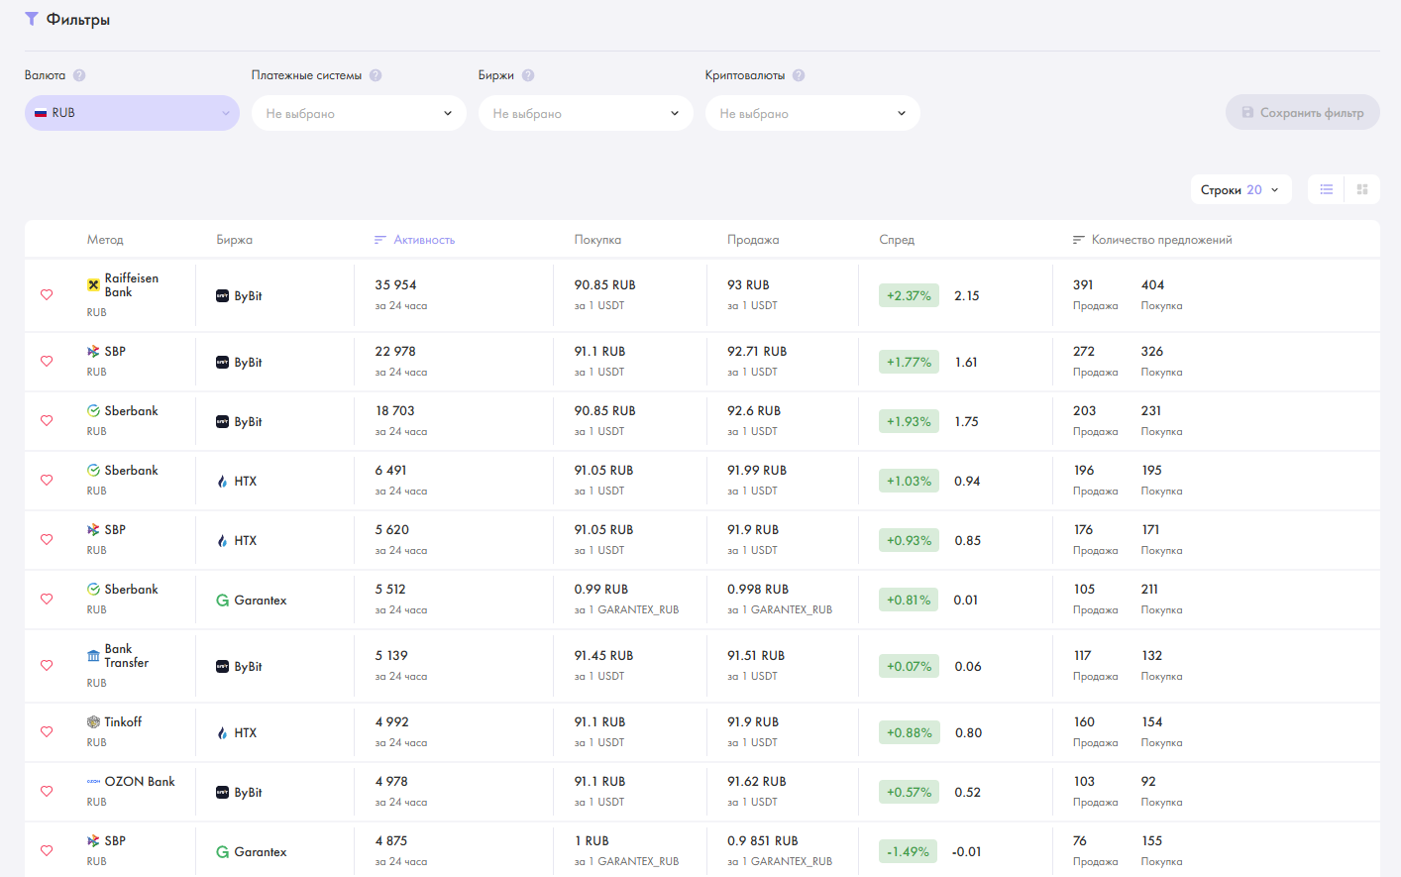
Task: Click ByBit logo in OZON Bank row
Action: [223, 793]
